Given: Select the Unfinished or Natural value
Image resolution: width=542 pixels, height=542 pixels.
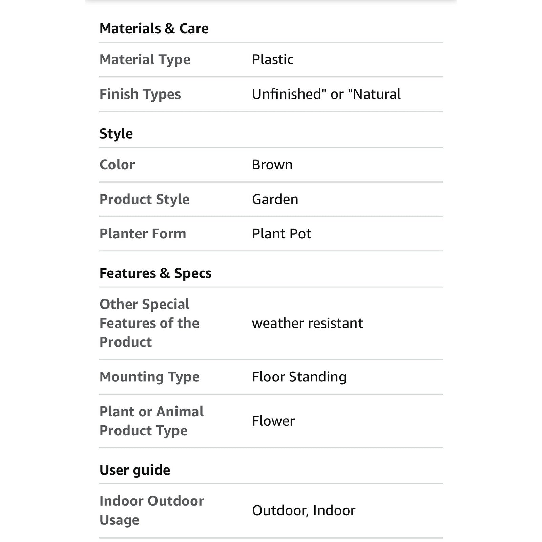Looking at the screenshot, I should pyautogui.click(x=326, y=94).
